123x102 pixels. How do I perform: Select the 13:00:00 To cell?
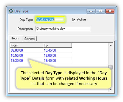click(58, 56)
